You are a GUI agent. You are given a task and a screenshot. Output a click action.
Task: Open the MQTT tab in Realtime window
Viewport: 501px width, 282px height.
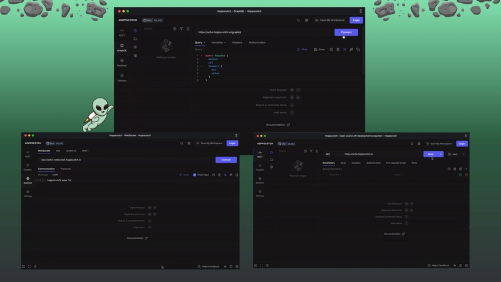click(85, 150)
